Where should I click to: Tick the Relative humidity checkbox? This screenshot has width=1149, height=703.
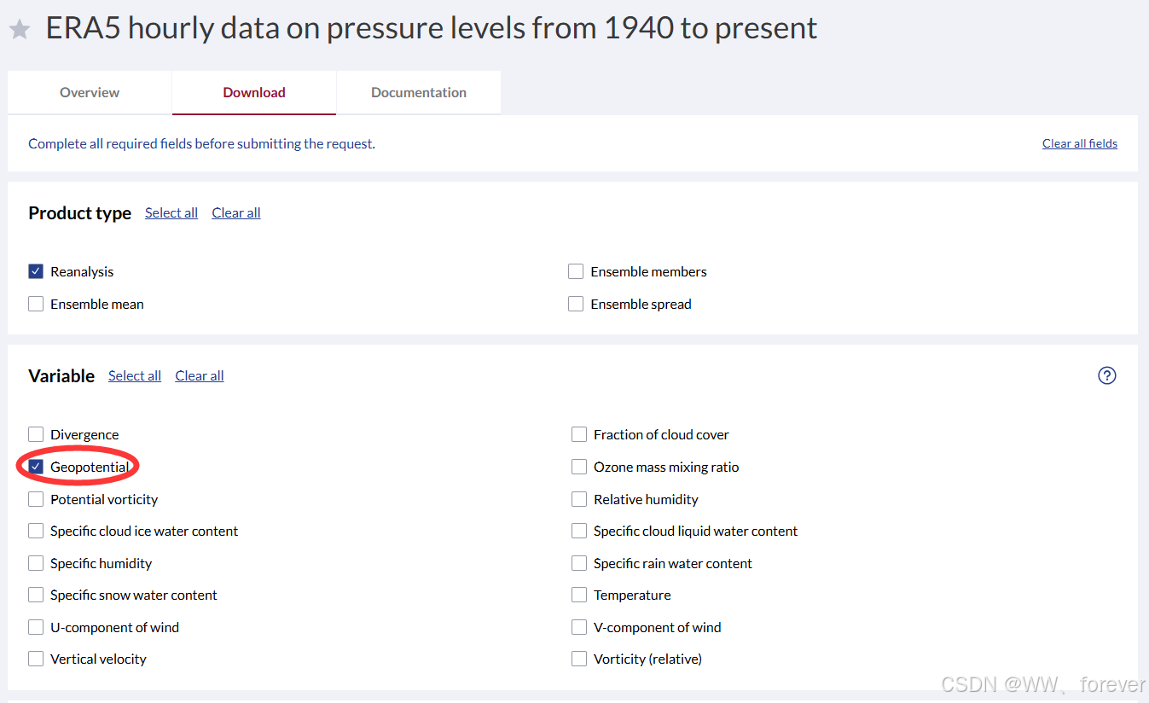[579, 499]
